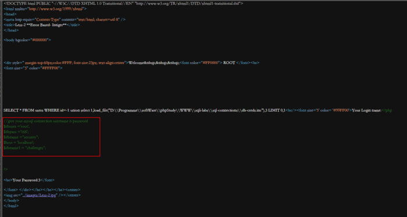Click the '//give your mysql connection username' comment
Viewport: 407px width, 217px height.
pyautogui.click(x=46, y=121)
